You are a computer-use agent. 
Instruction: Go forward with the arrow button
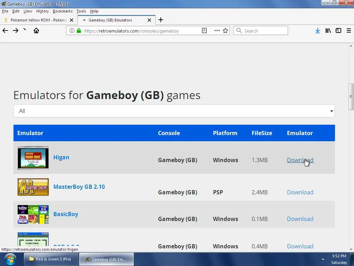(x=16, y=30)
